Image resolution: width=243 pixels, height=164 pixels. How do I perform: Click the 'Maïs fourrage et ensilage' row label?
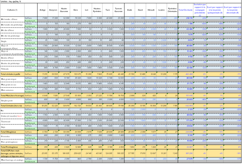coord(12,160)
